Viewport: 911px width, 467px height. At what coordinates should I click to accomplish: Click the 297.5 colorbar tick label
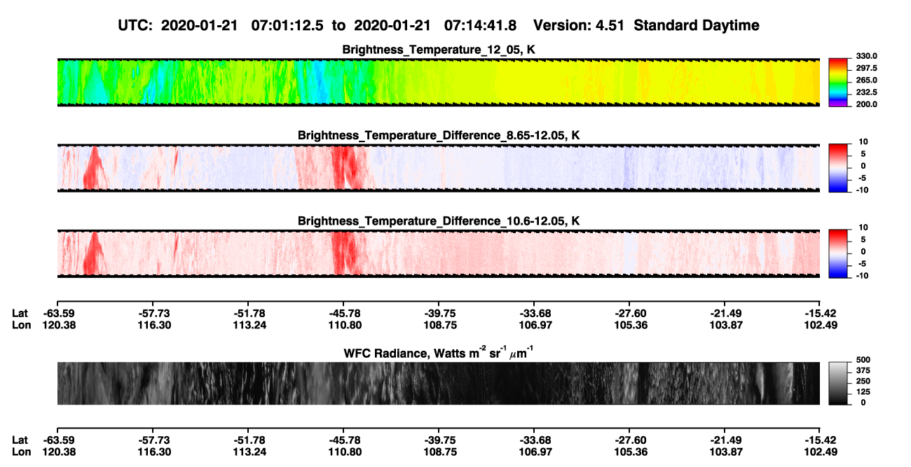(x=866, y=68)
